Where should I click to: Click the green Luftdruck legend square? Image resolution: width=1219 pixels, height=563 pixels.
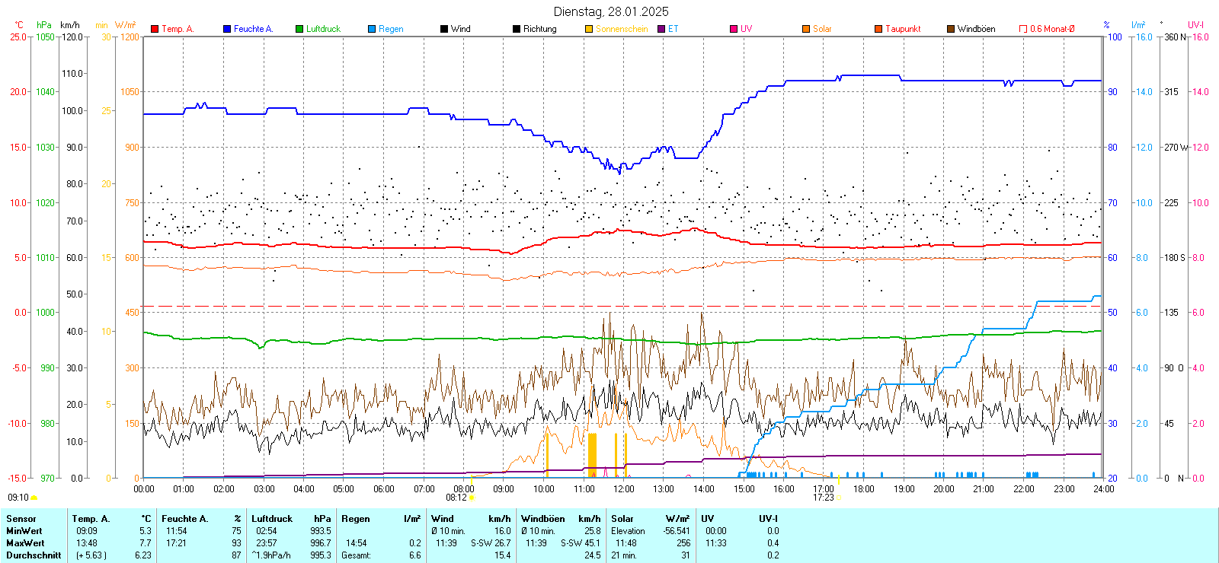coord(299,29)
